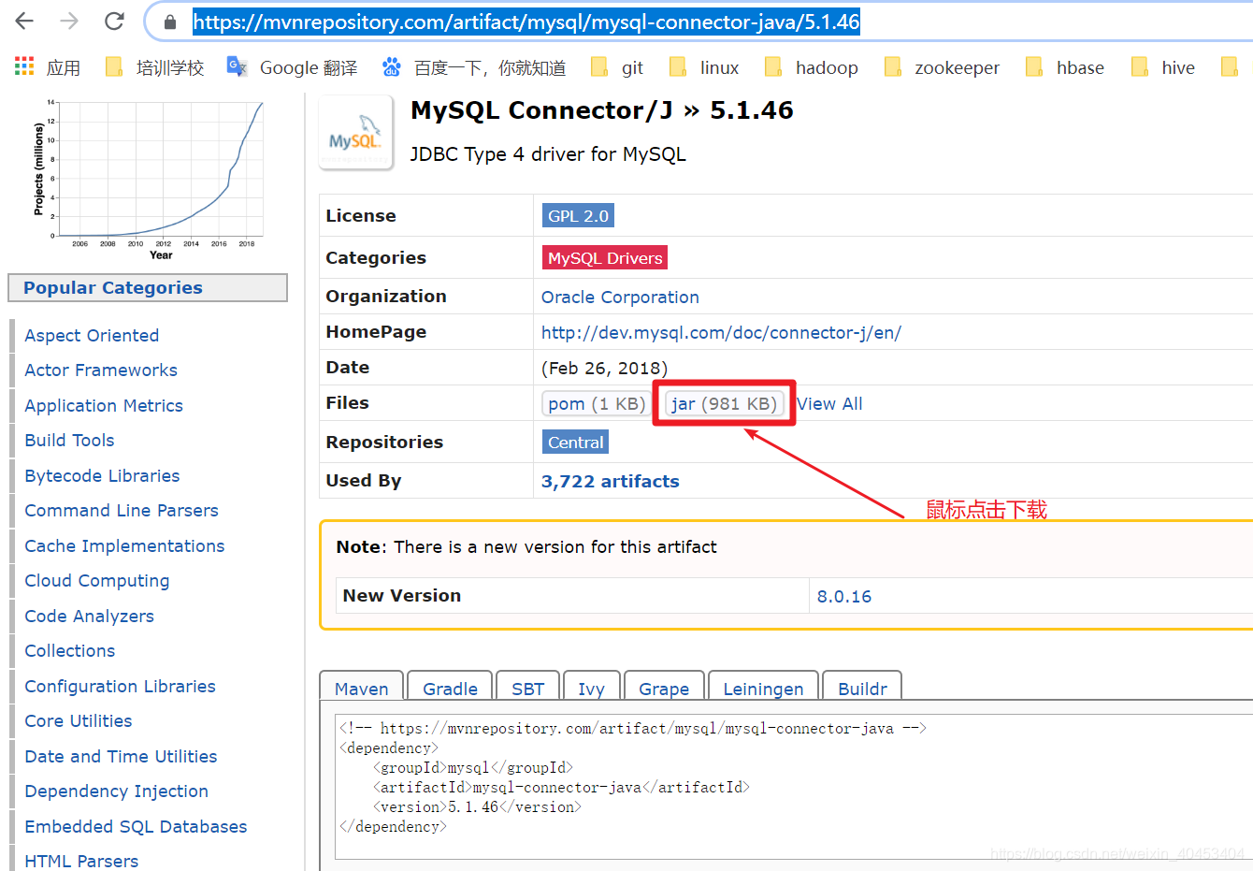Open the 3,722 artifacts link
Screen dimensions: 1253x871
[x=611, y=481]
